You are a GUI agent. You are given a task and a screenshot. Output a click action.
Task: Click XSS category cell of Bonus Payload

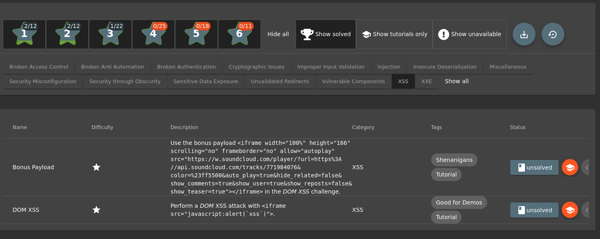pyautogui.click(x=358, y=167)
